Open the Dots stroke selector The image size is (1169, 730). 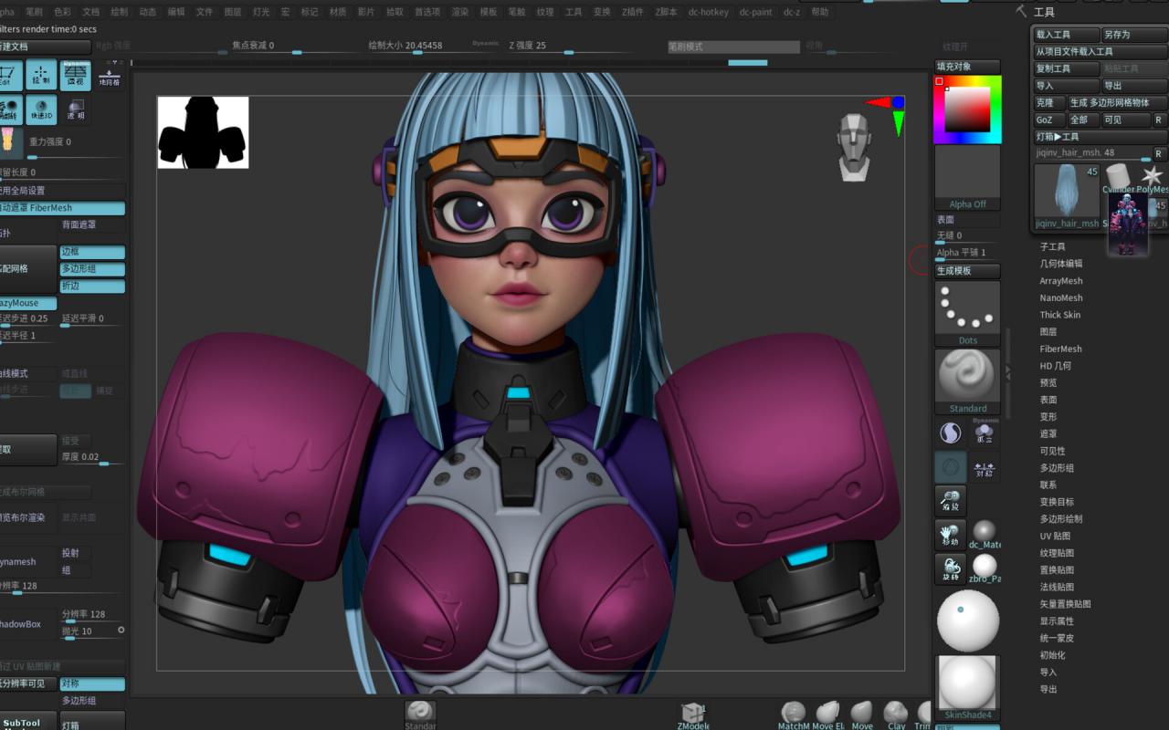pos(967,313)
